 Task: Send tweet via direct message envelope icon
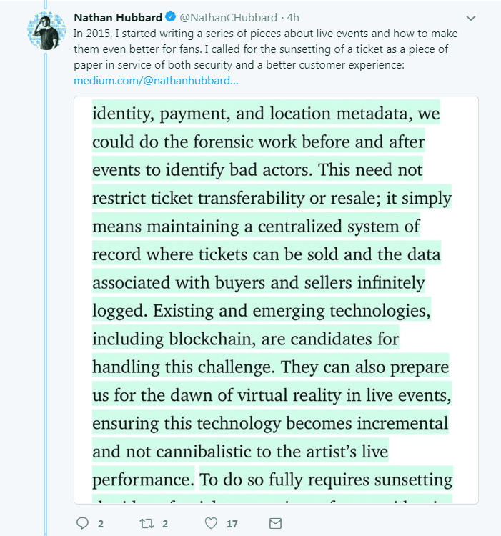point(275,523)
